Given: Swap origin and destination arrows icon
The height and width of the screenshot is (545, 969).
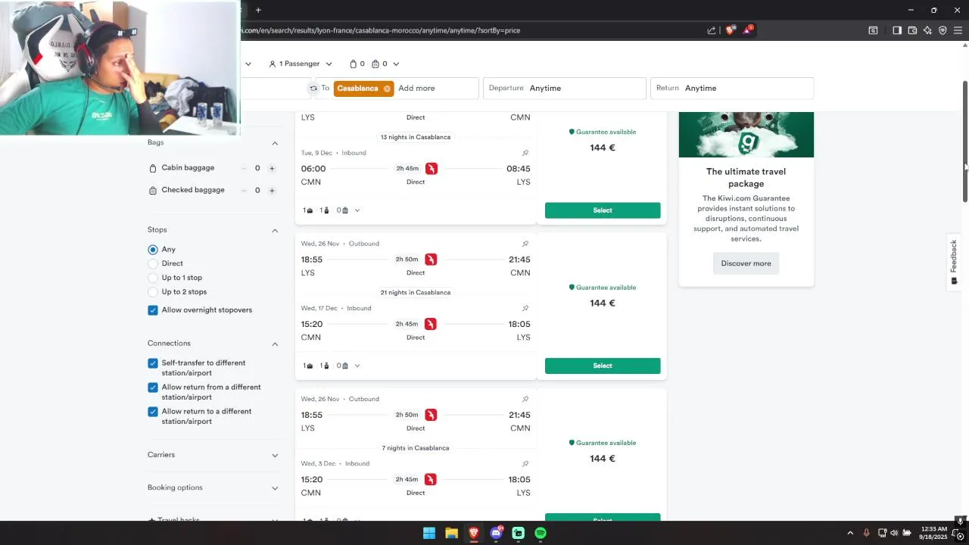Looking at the screenshot, I should click(313, 89).
